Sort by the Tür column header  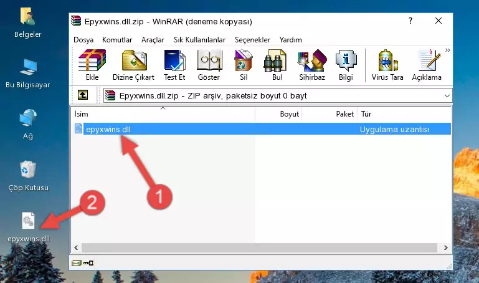pos(404,114)
